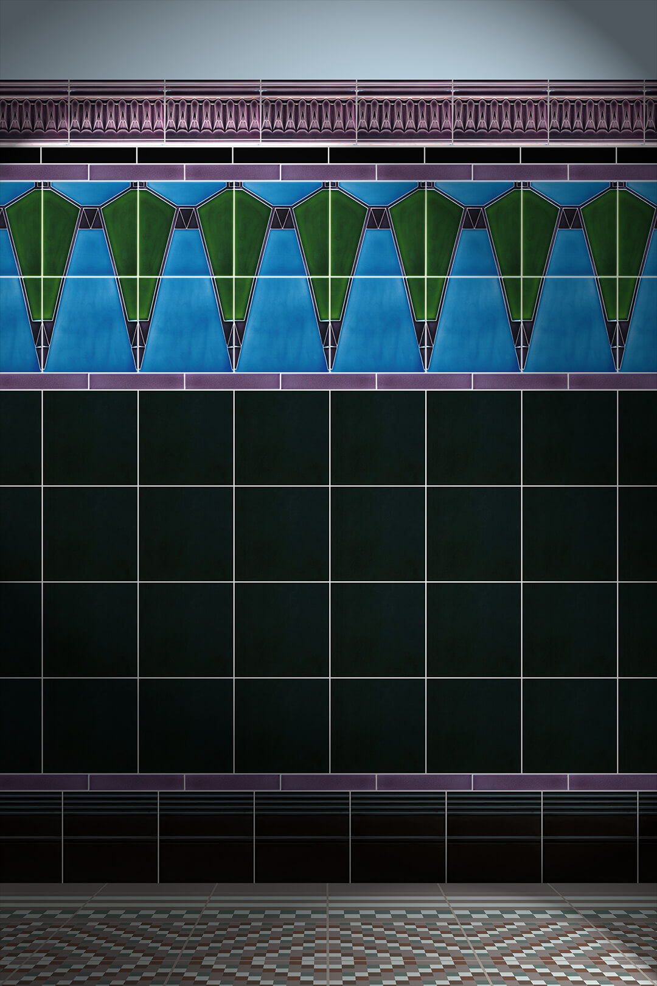Select the first full black square tile in top row
The height and width of the screenshot is (986, 657).
[90, 438]
